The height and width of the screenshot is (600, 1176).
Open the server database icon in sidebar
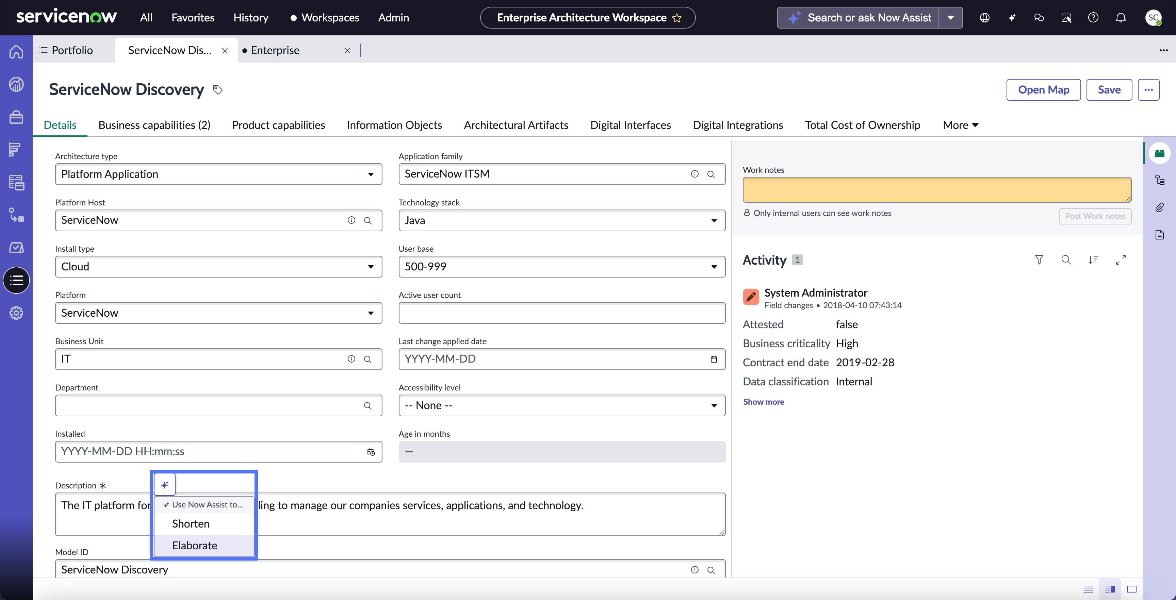pyautogui.click(x=16, y=183)
